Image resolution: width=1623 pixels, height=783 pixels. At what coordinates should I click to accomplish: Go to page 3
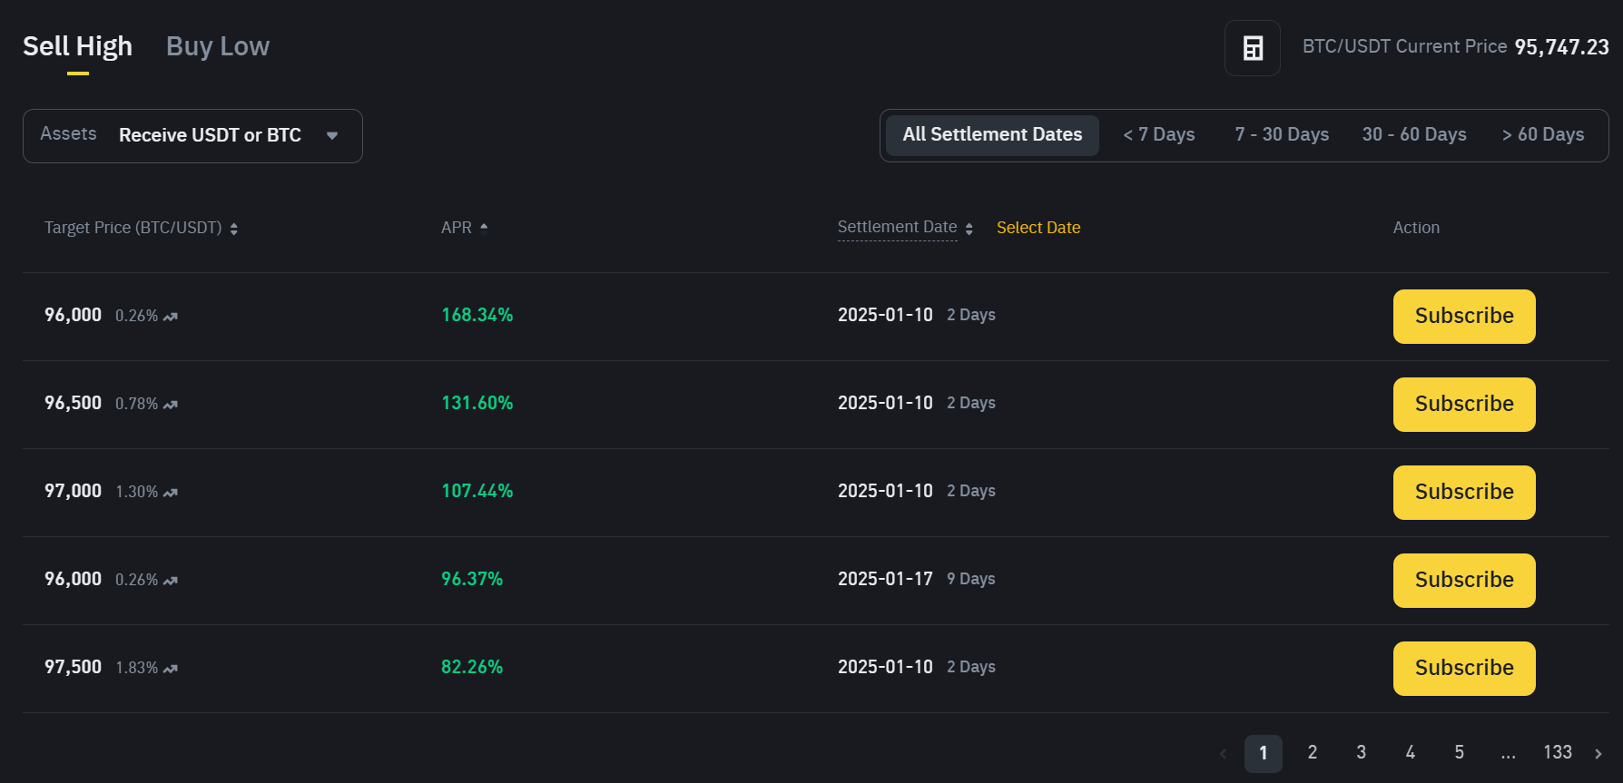click(x=1362, y=753)
